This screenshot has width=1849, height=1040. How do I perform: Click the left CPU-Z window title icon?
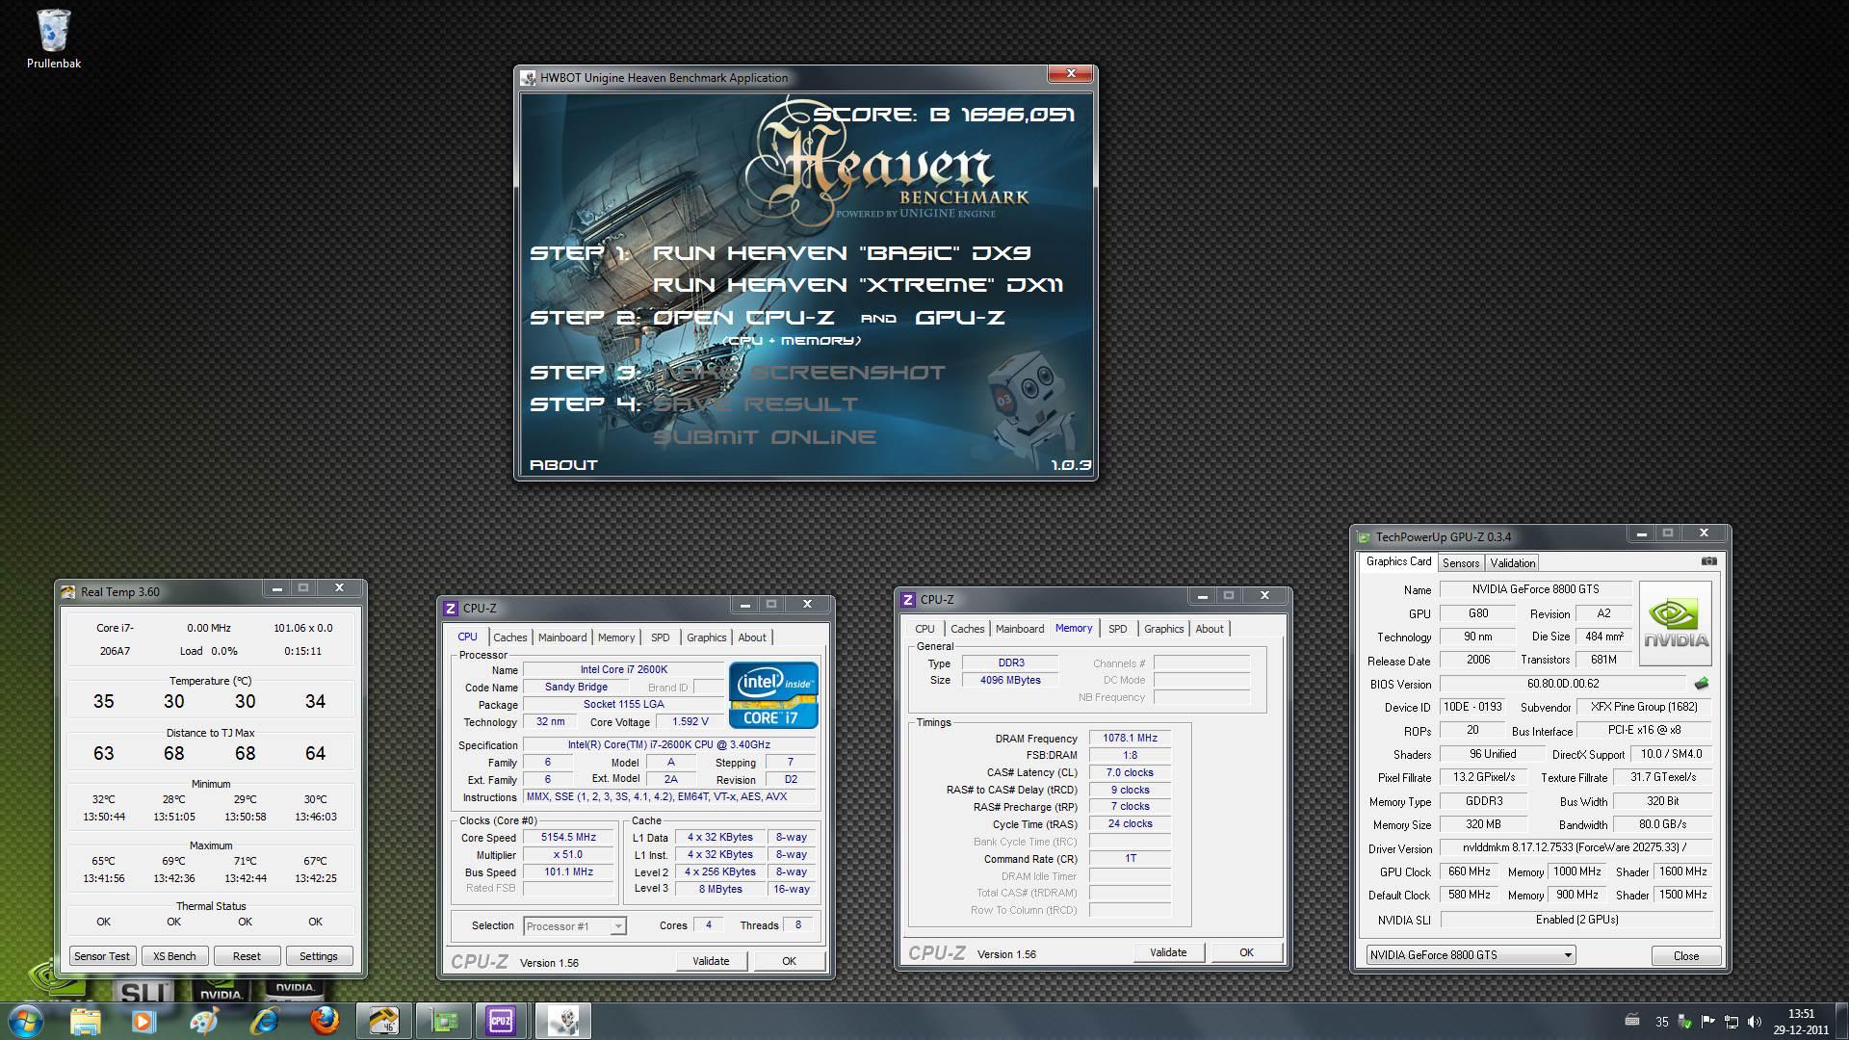(450, 609)
